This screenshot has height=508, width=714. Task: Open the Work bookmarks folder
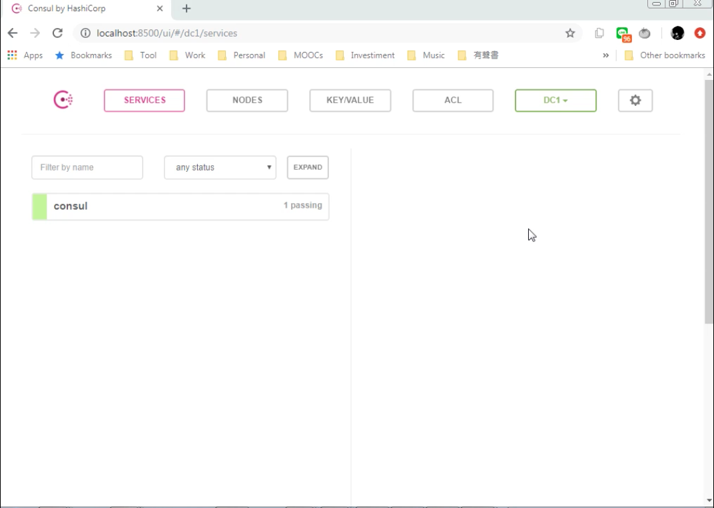pos(188,55)
